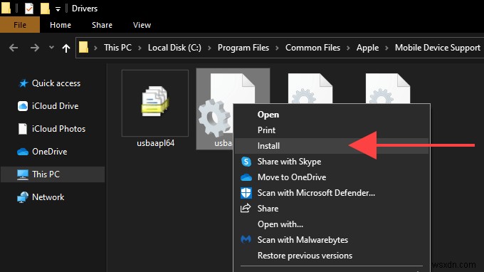Click the folder icon at title bar start

pos(6,8)
